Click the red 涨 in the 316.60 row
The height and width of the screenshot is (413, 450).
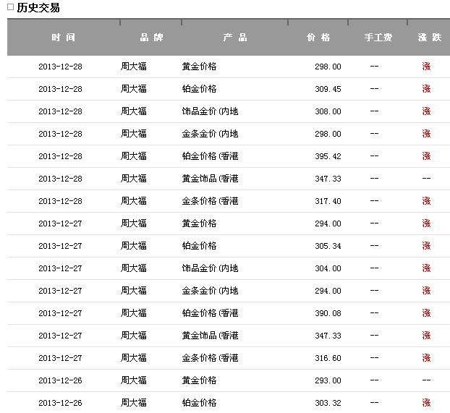(x=426, y=357)
